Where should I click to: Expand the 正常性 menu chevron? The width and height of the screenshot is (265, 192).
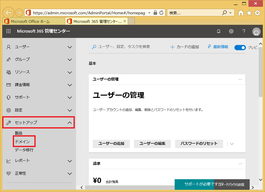click(x=70, y=174)
